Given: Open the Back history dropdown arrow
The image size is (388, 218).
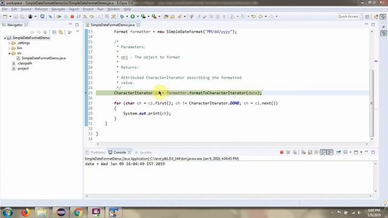Looking at the screenshot, I should click(266, 16).
